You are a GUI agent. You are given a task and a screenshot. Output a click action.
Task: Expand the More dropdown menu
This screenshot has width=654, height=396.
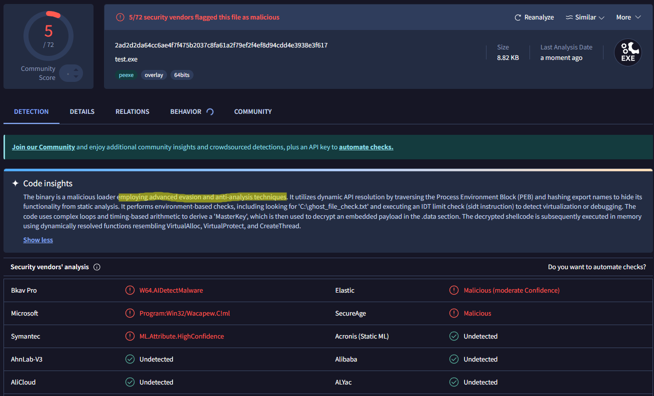pos(628,17)
